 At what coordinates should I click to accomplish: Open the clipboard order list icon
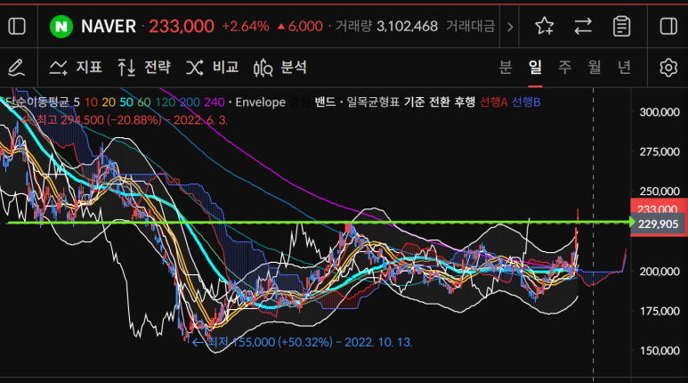621,27
